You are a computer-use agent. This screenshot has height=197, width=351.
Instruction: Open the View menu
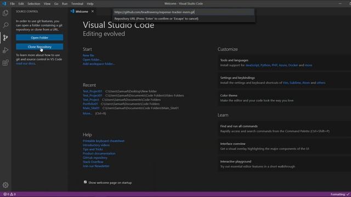pyautogui.click(x=47, y=4)
